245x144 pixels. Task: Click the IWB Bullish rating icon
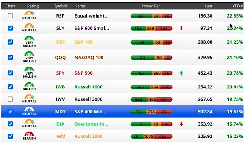(29, 86)
